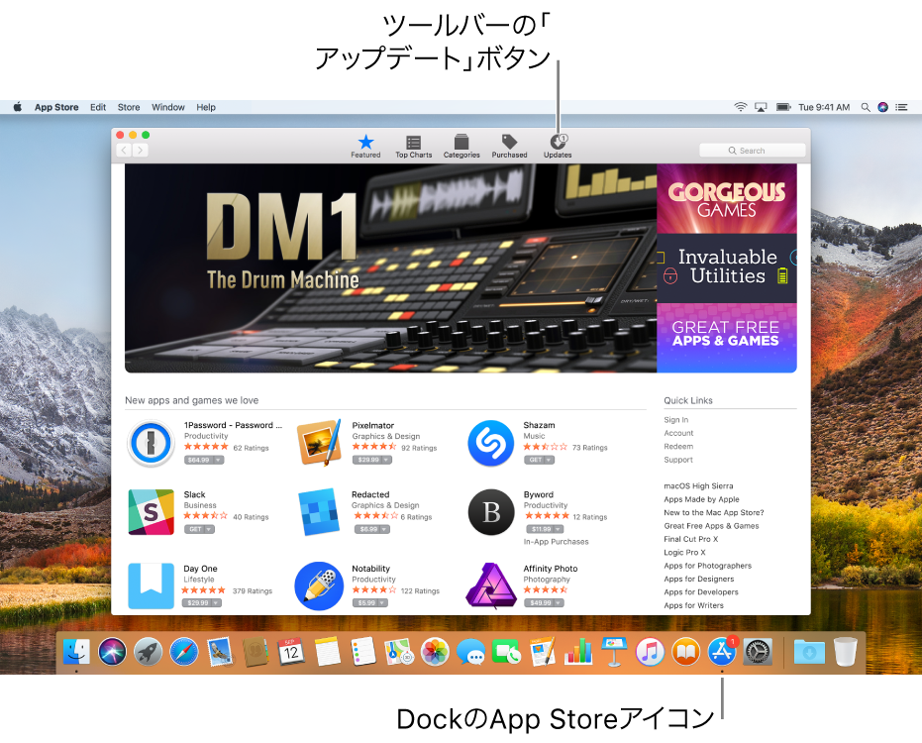
Task: Open Siri from the Dock
Action: (112, 651)
